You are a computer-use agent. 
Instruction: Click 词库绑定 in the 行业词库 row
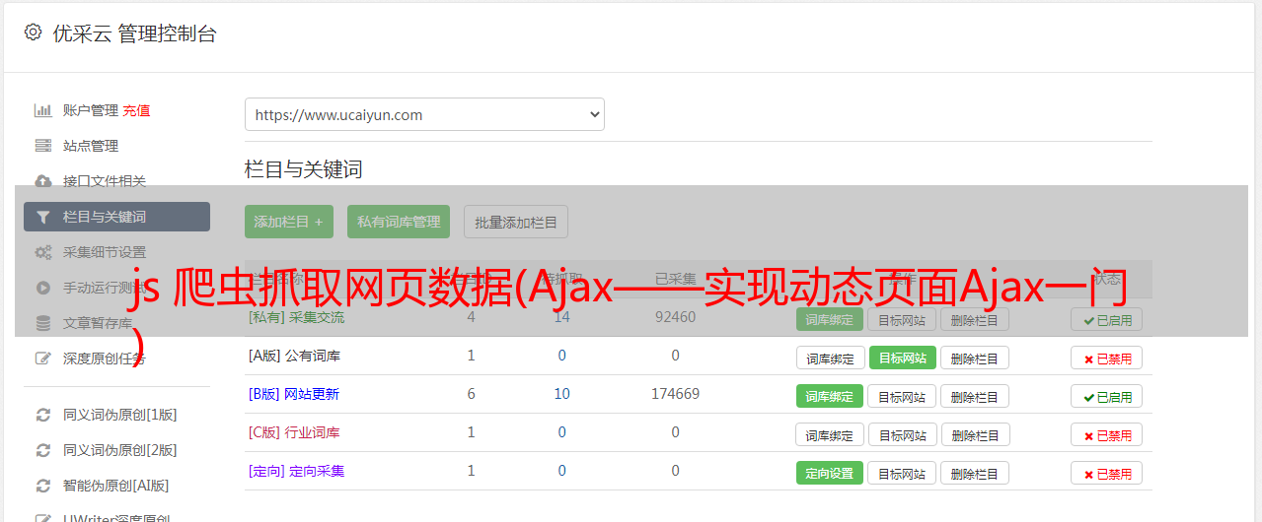click(830, 435)
